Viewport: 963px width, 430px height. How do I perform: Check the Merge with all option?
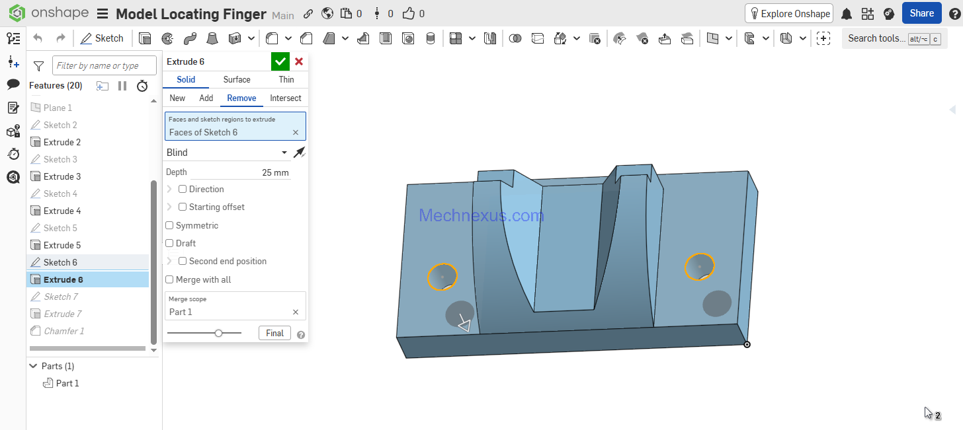click(x=170, y=280)
